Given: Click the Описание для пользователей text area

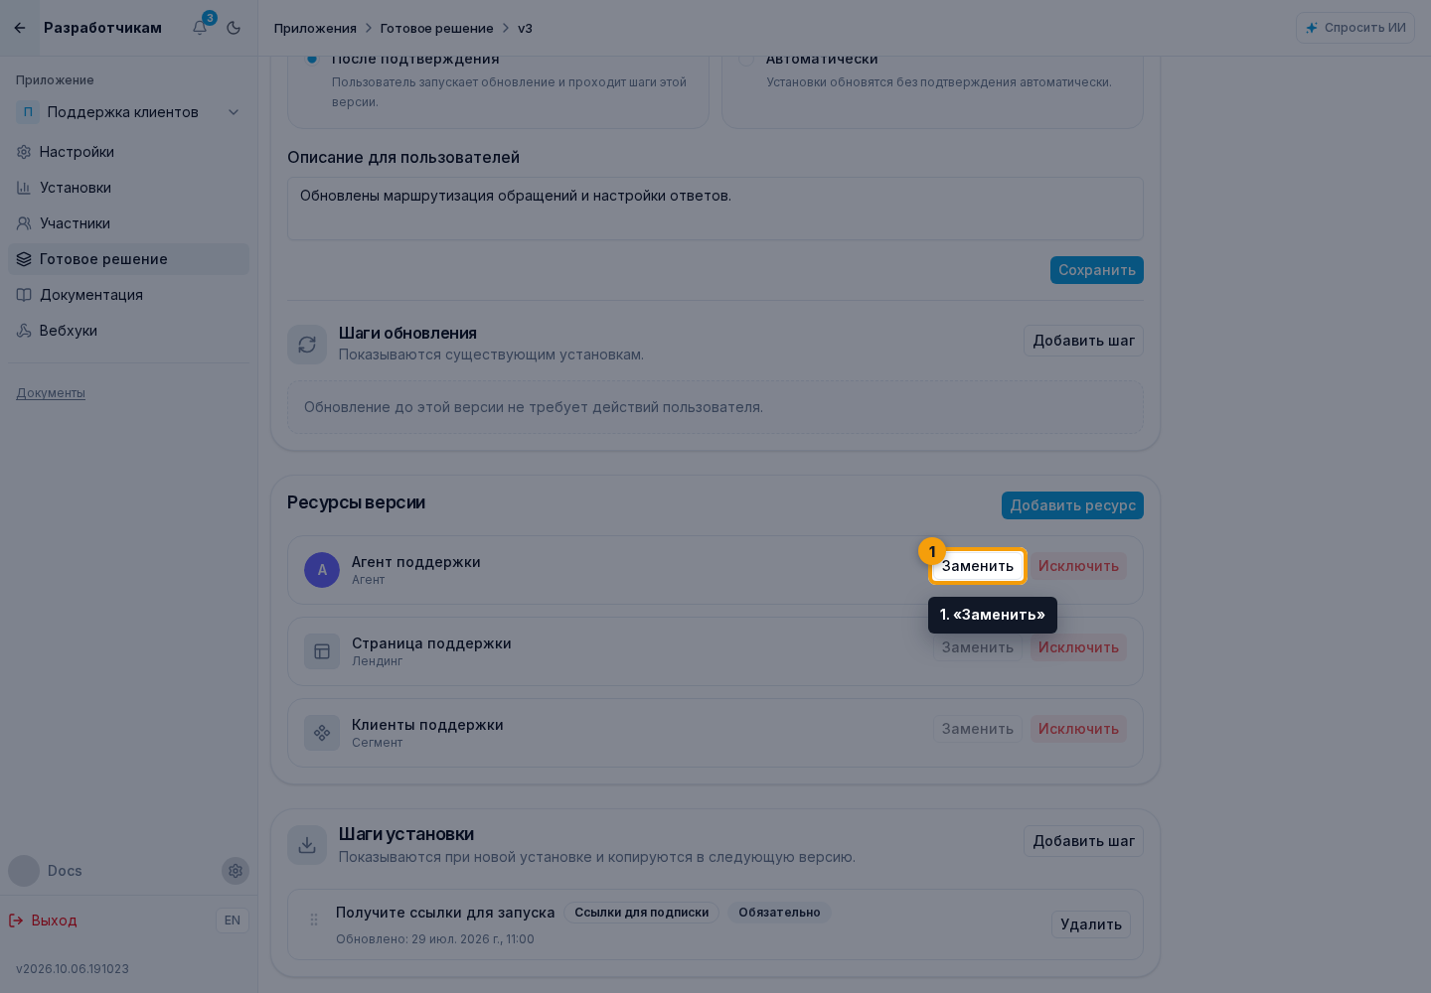Looking at the screenshot, I should coord(715,209).
